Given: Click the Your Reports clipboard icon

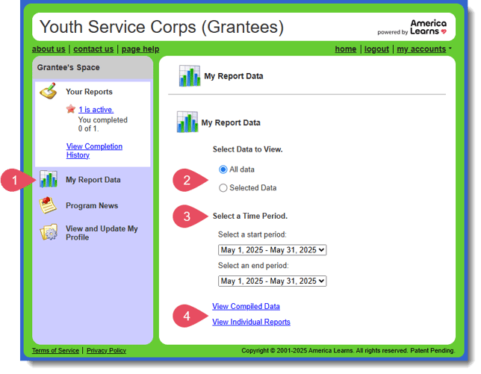Looking at the screenshot, I should click(49, 93).
